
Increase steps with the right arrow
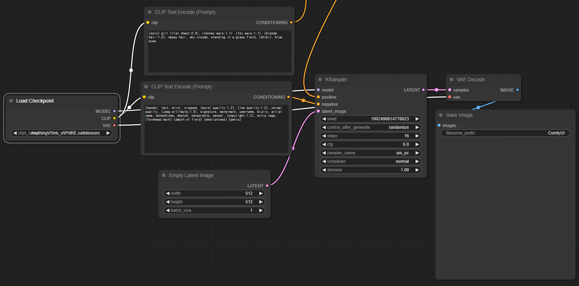click(417, 136)
